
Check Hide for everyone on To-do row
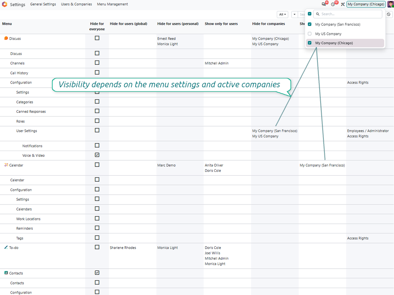tap(97, 247)
